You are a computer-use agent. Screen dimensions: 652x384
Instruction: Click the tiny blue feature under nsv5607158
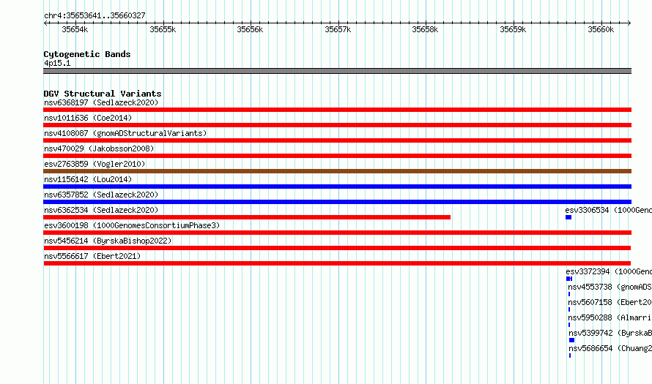click(569, 309)
